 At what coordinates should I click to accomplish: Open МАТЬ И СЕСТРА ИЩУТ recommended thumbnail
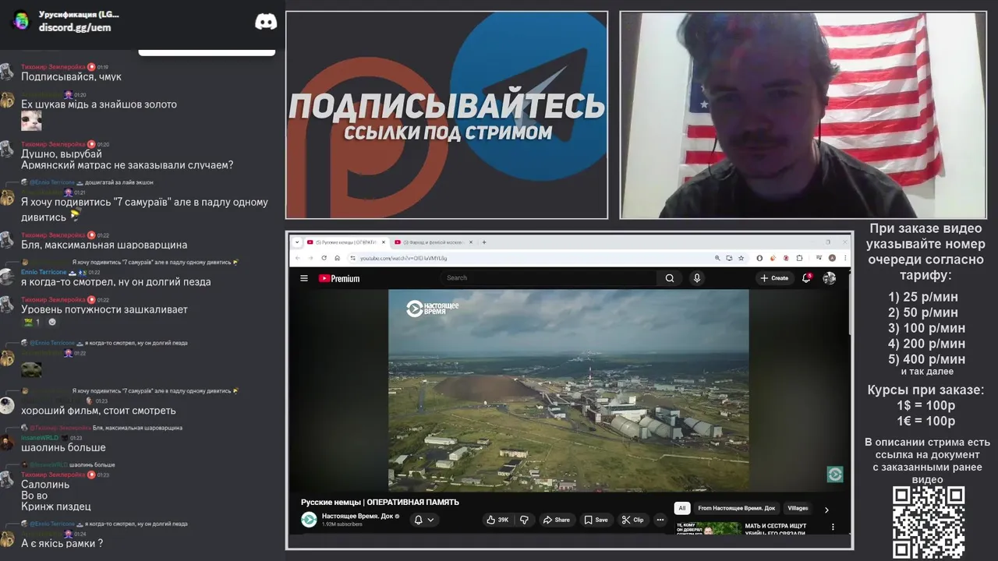coord(708,528)
